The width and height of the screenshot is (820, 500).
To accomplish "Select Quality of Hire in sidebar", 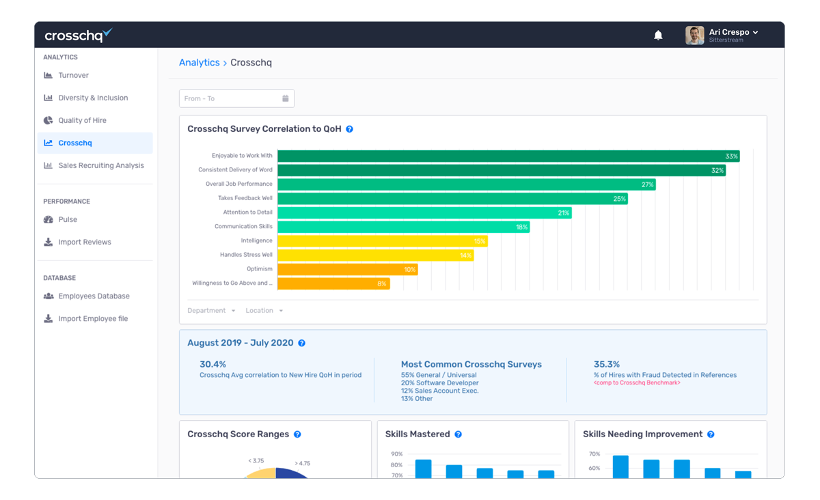I will 82,120.
